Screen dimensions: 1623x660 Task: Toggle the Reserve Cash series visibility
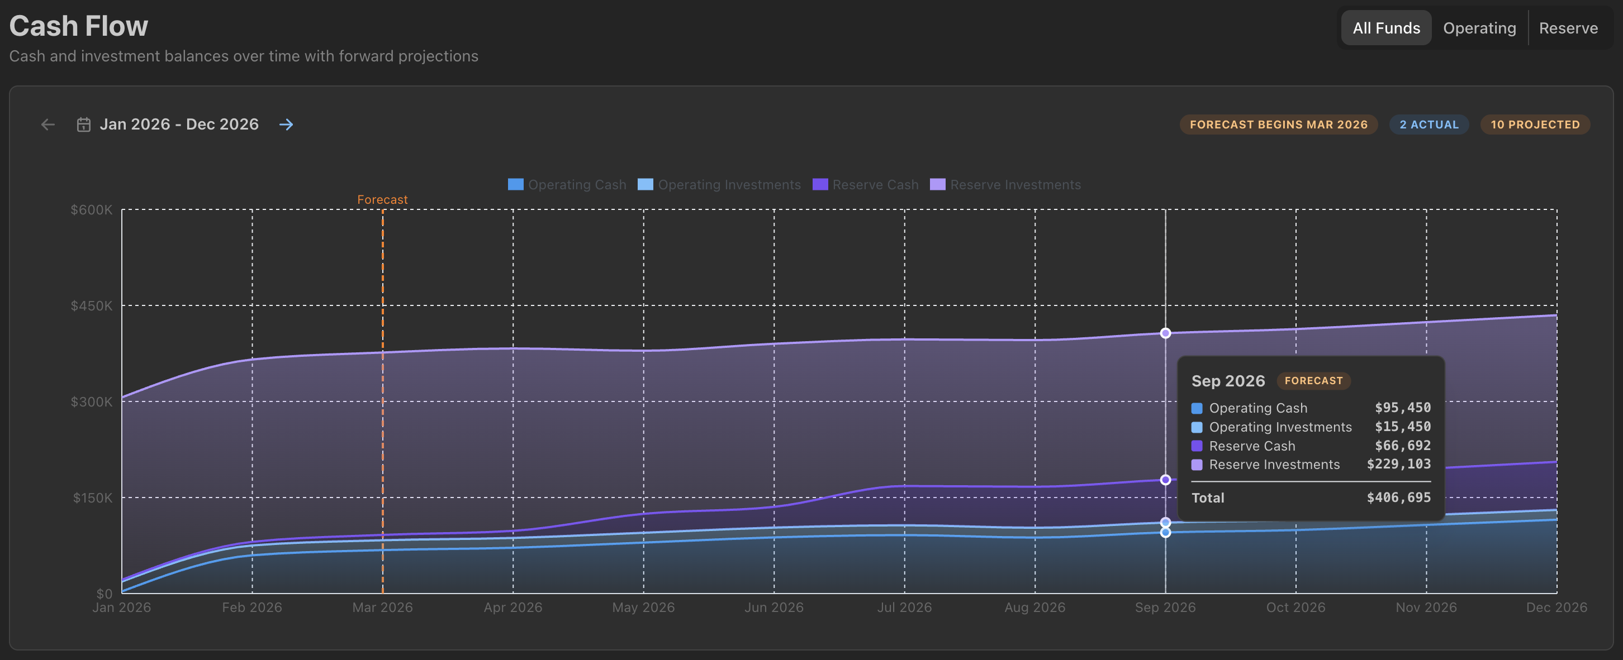[x=875, y=184]
